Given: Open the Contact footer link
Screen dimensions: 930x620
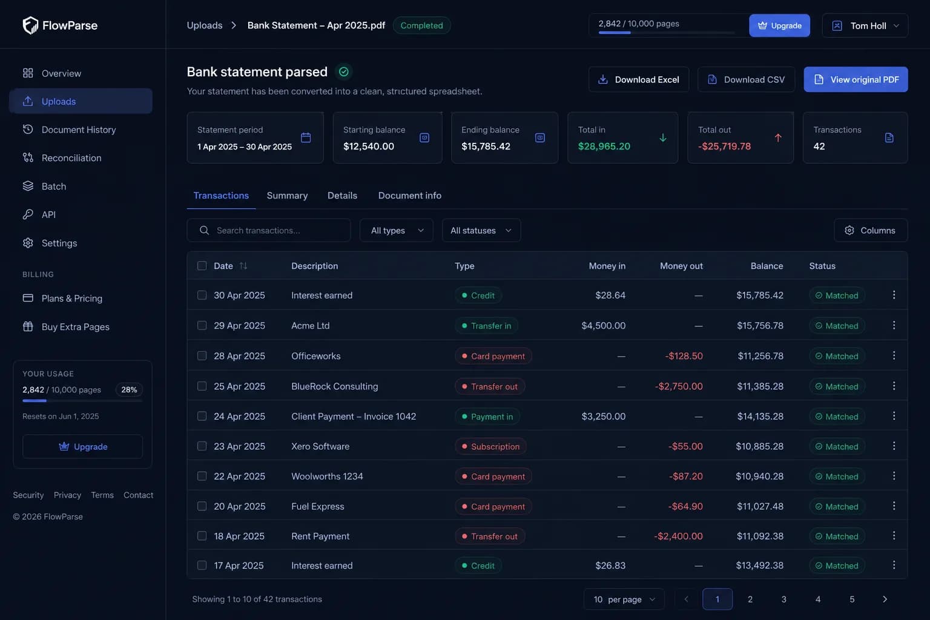Looking at the screenshot, I should (x=138, y=495).
